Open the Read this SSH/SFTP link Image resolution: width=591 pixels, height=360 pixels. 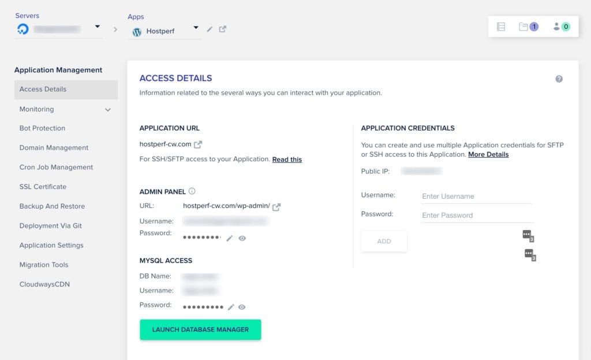[287, 159]
